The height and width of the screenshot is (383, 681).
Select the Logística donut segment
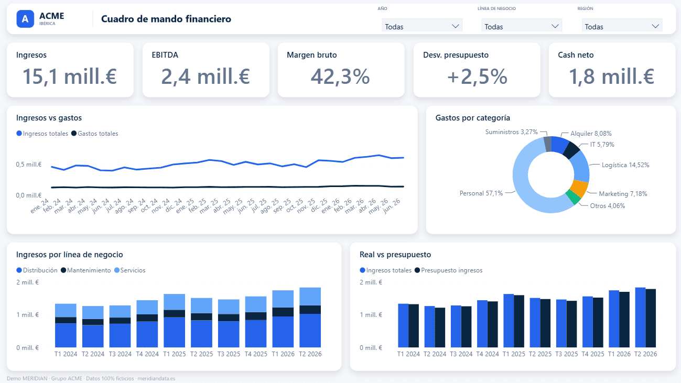click(x=580, y=166)
